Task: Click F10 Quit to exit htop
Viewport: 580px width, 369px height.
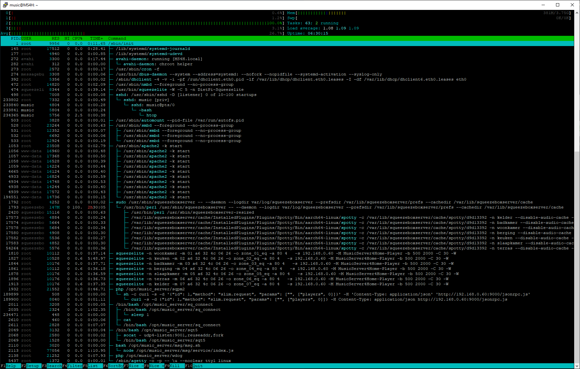Action: (197, 366)
